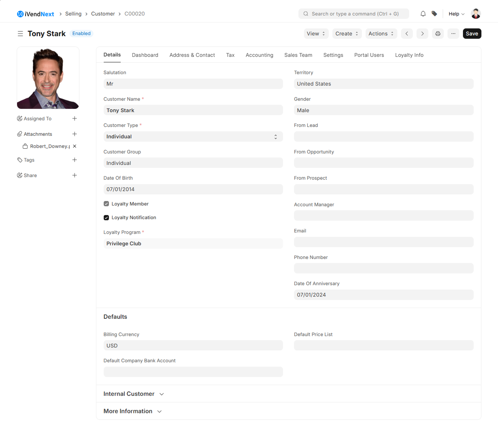The image size is (498, 437).
Task: Go to Selling via the breadcrumb
Action: coord(73,14)
